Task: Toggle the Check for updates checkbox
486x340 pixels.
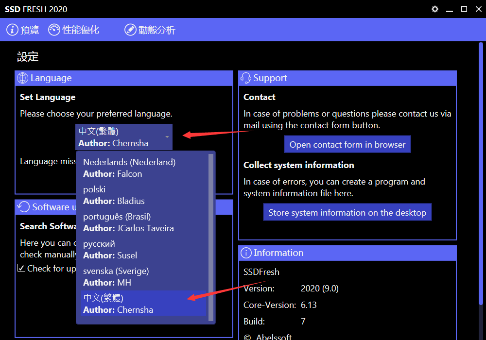Action: click(21, 268)
